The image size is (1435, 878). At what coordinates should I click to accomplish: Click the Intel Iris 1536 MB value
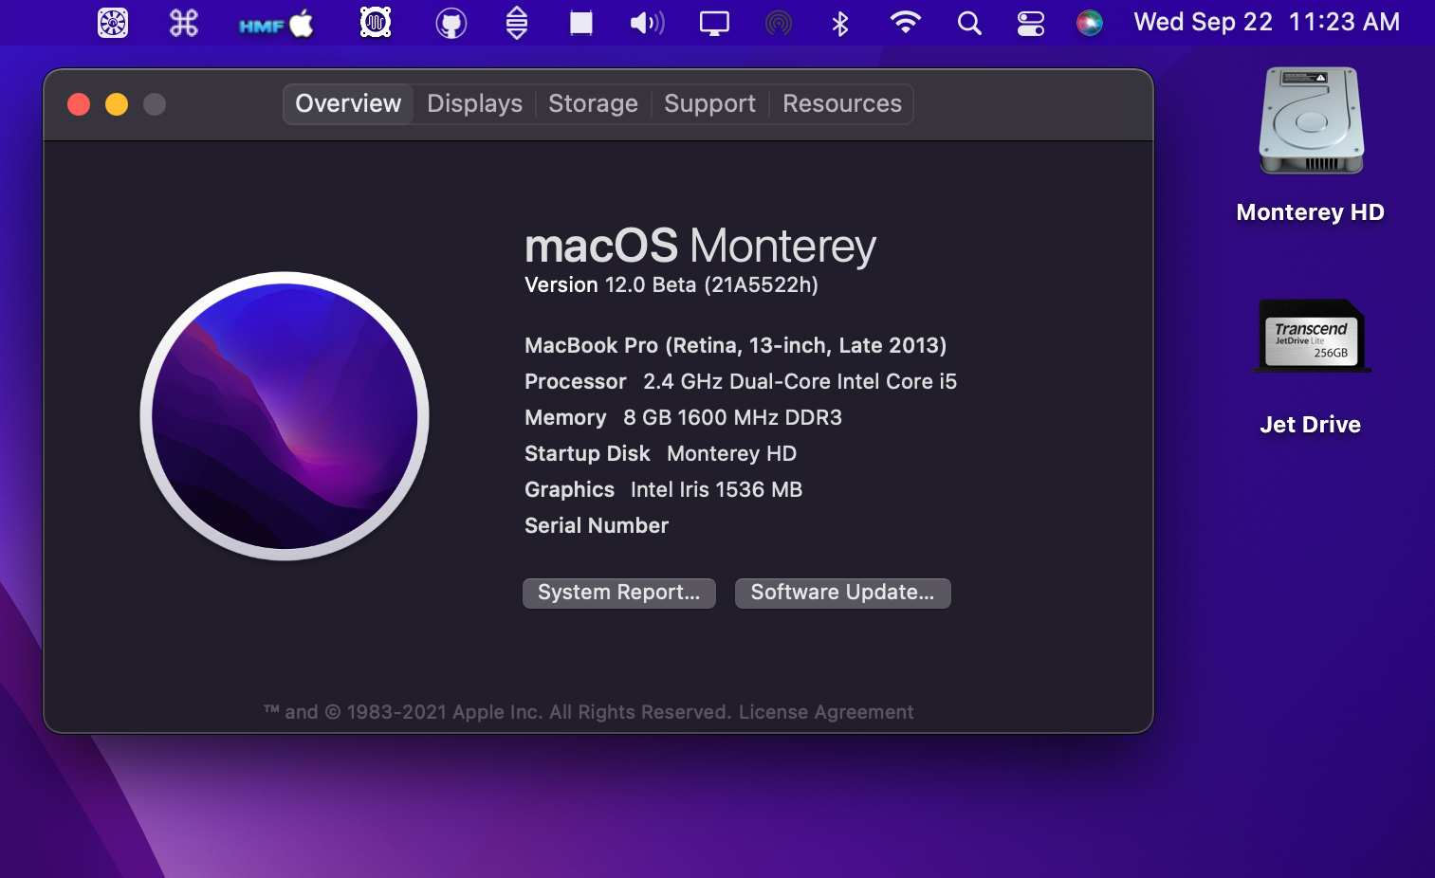coord(716,490)
